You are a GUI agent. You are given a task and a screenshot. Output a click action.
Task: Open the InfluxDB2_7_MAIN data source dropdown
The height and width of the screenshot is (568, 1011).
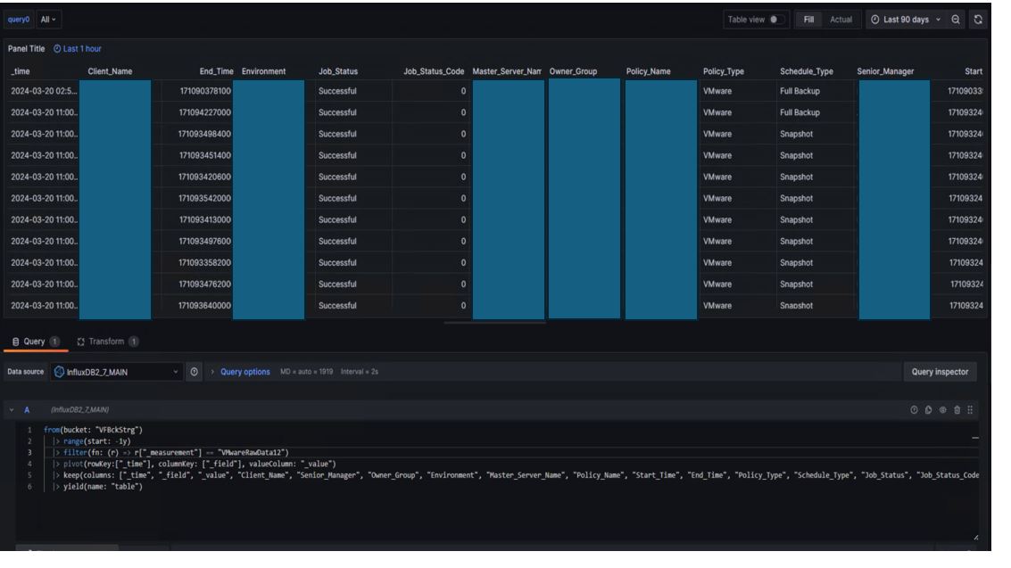pos(116,371)
